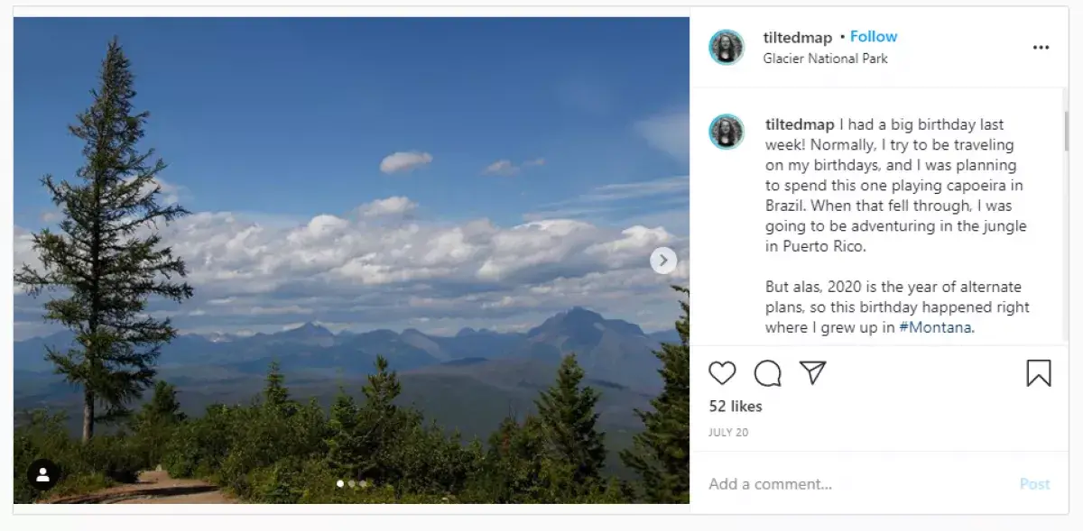This screenshot has height=531, width=1083.
Task: Open tiltedmap avatar beside the caption
Action: [x=727, y=132]
